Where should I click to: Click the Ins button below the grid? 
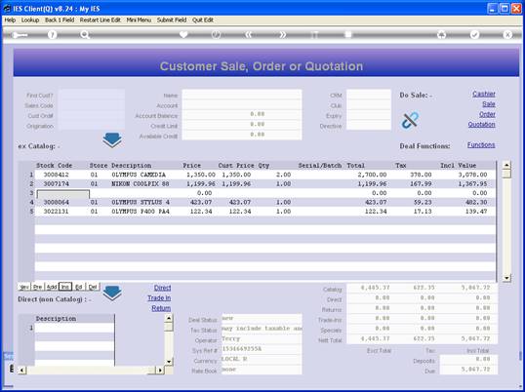(65, 287)
